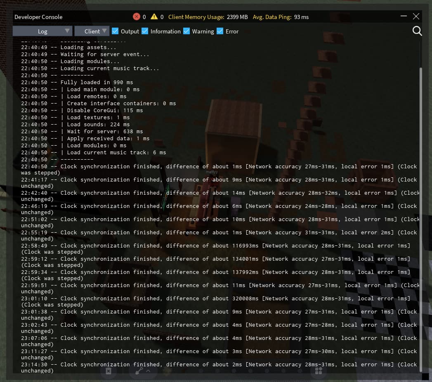Toggle the Error filter checkbox

click(220, 31)
